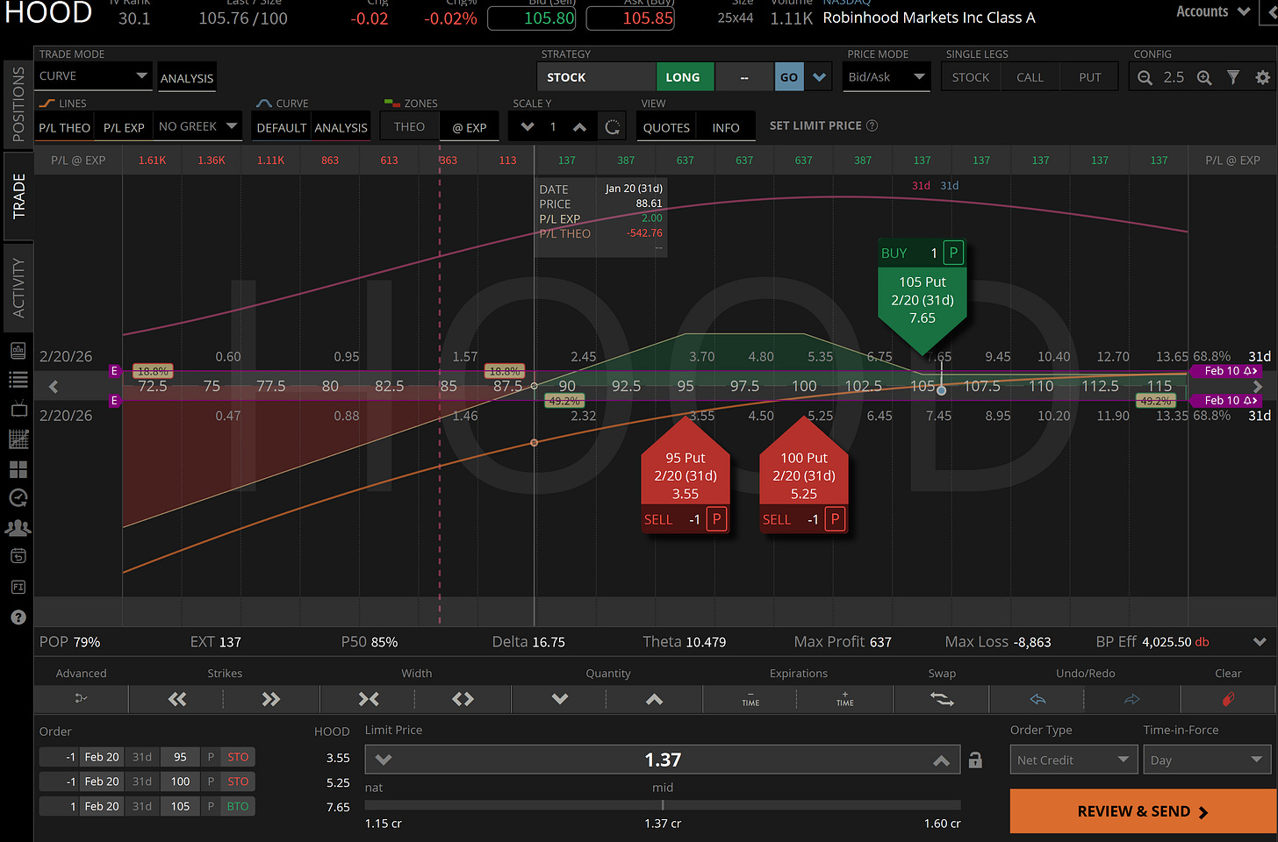Open the follow traders people icon
The image size is (1278, 842).
point(18,527)
